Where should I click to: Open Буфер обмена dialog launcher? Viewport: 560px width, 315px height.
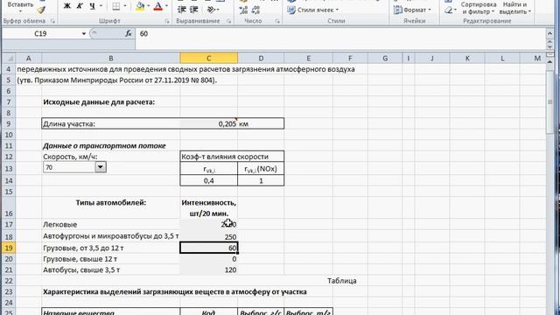pos(52,21)
